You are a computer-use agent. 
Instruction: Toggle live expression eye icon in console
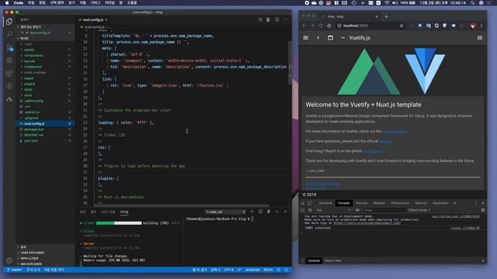357,210
